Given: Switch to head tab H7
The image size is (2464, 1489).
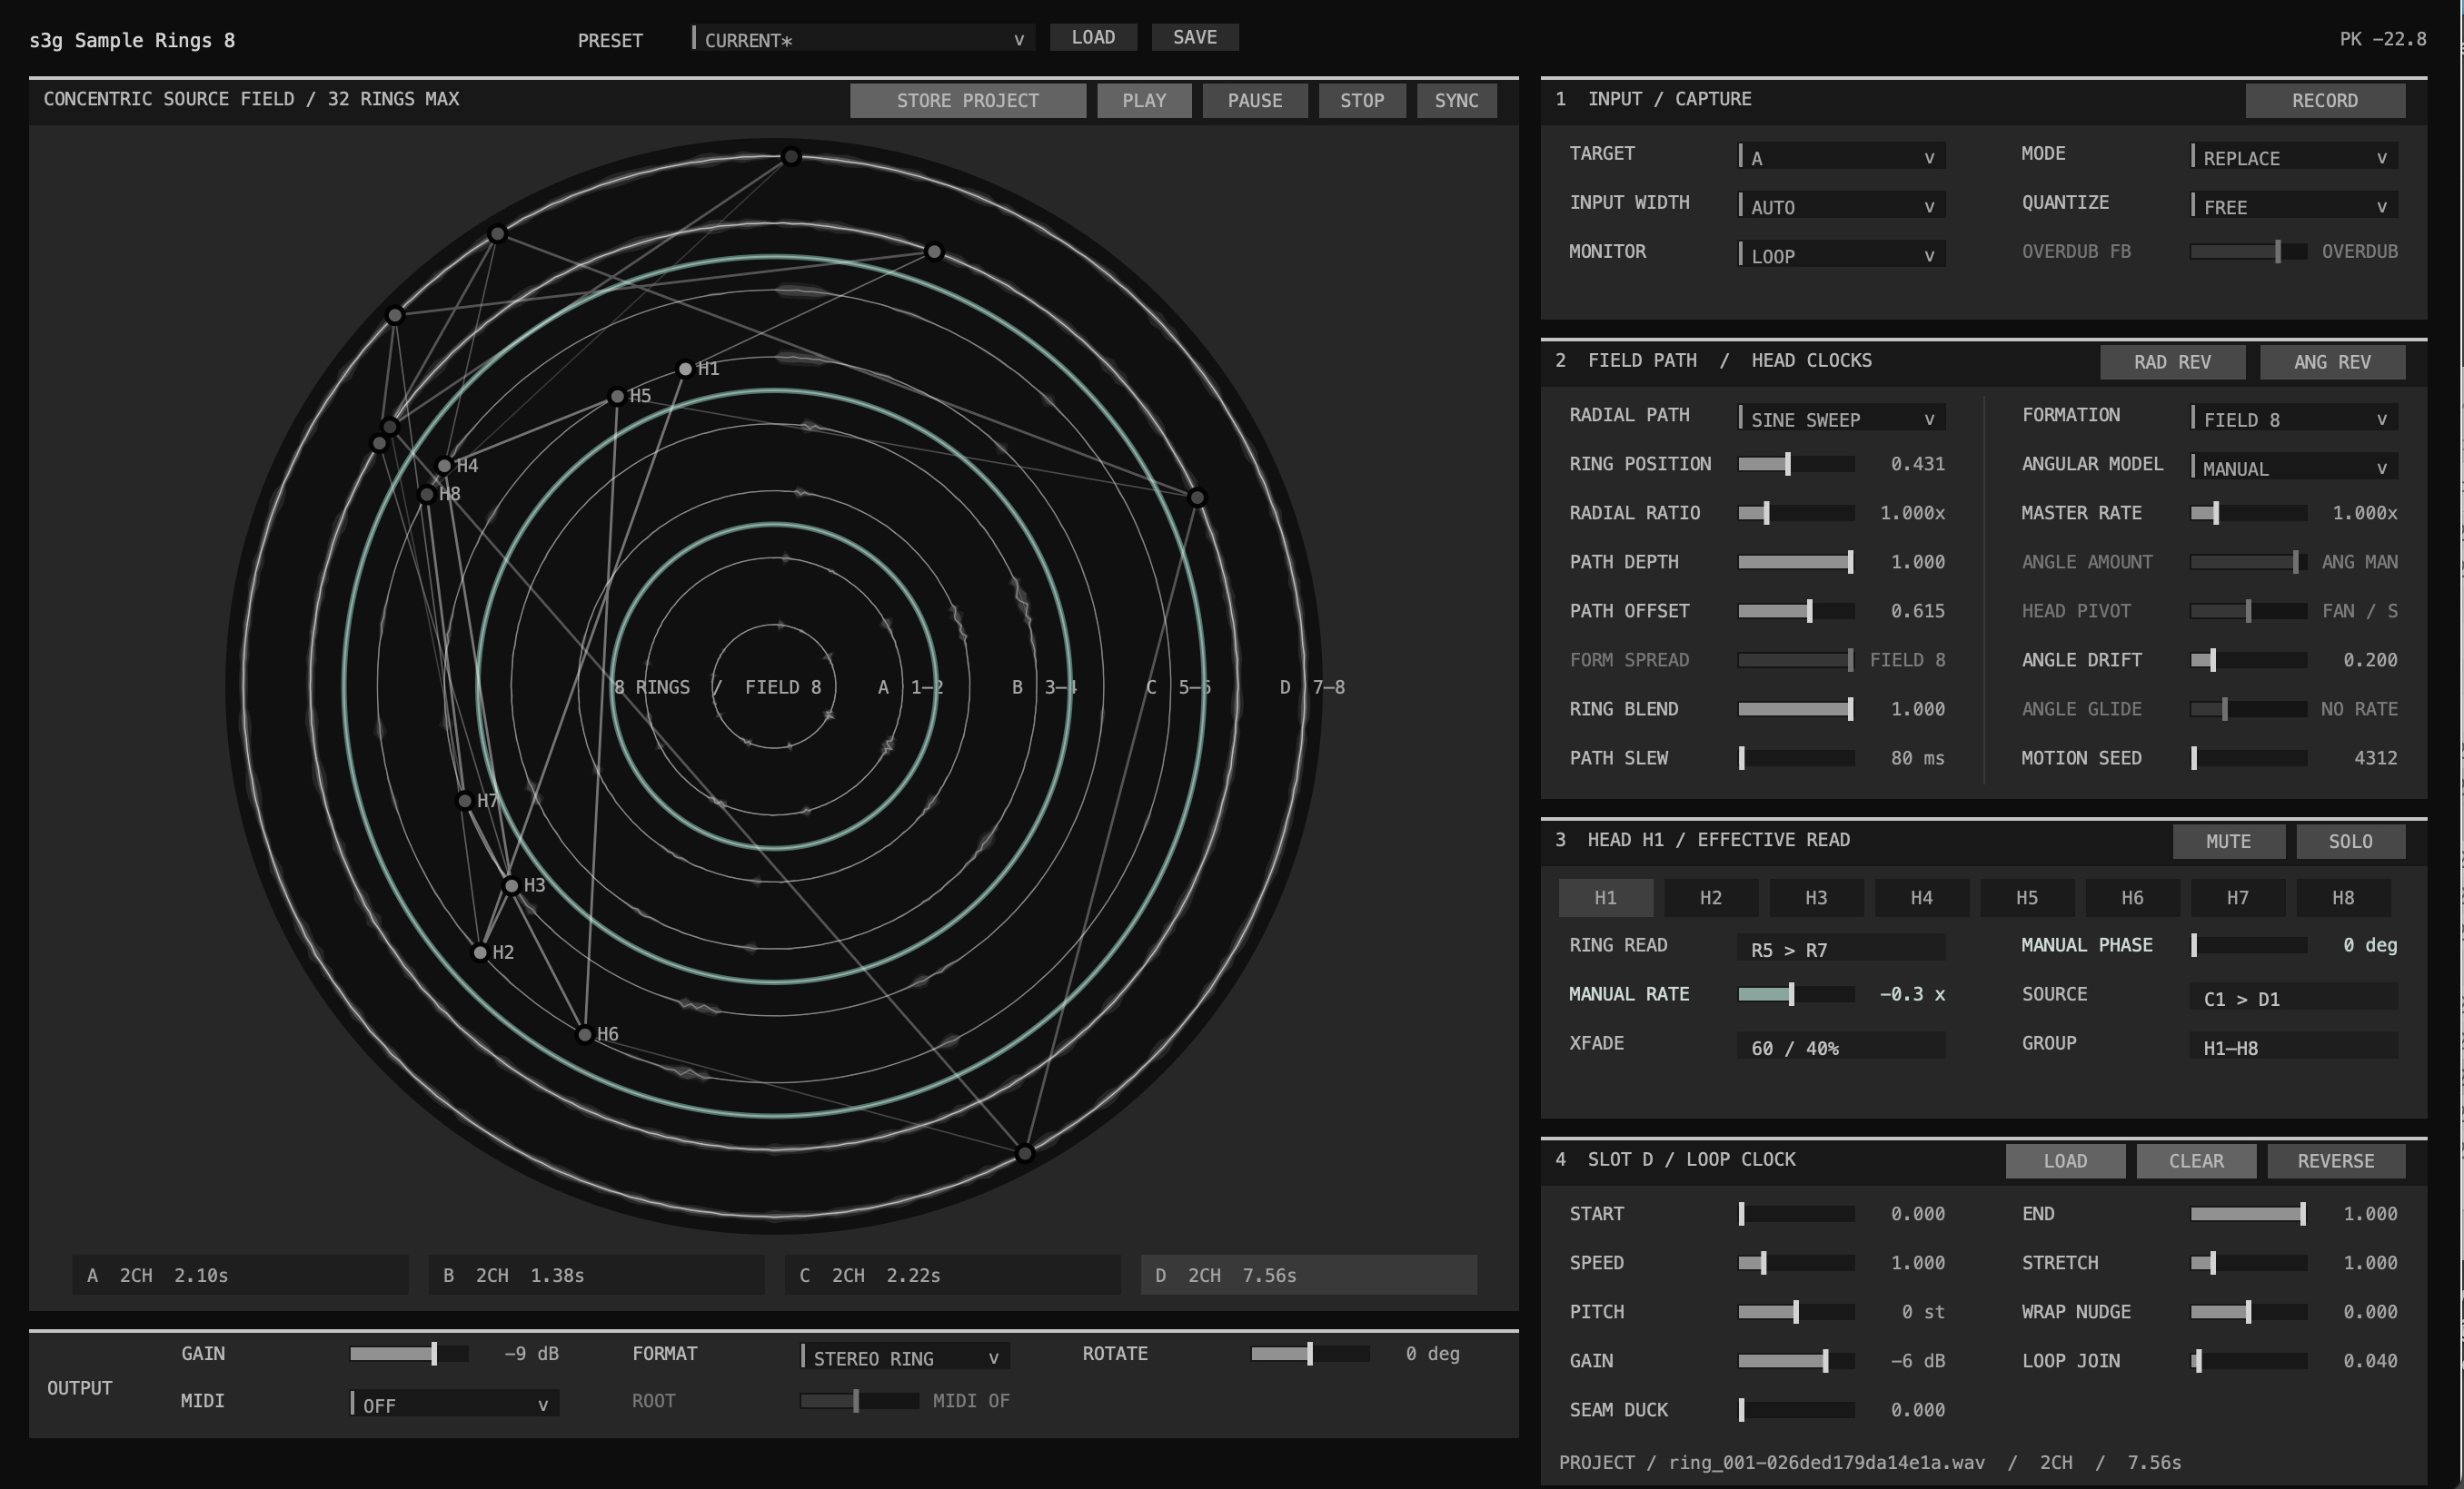Looking at the screenshot, I should (x=2238, y=897).
